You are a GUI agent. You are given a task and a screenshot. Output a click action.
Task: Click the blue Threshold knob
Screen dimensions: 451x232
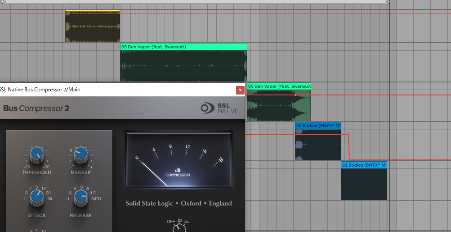[37, 155]
